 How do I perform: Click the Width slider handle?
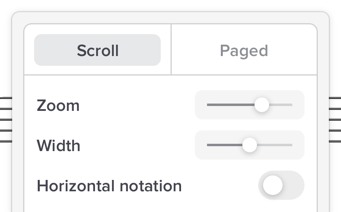(x=250, y=145)
